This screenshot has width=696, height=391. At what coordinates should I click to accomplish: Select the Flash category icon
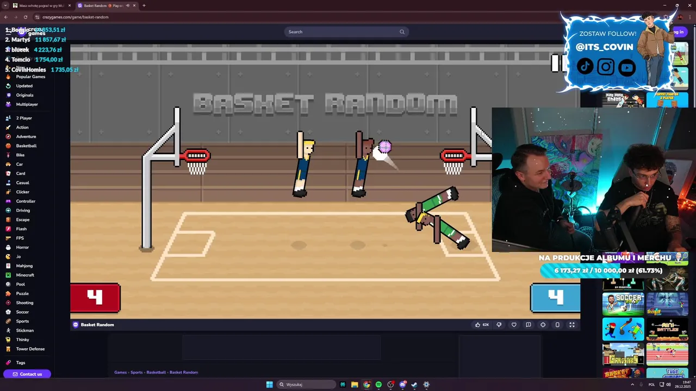pyautogui.click(x=8, y=229)
